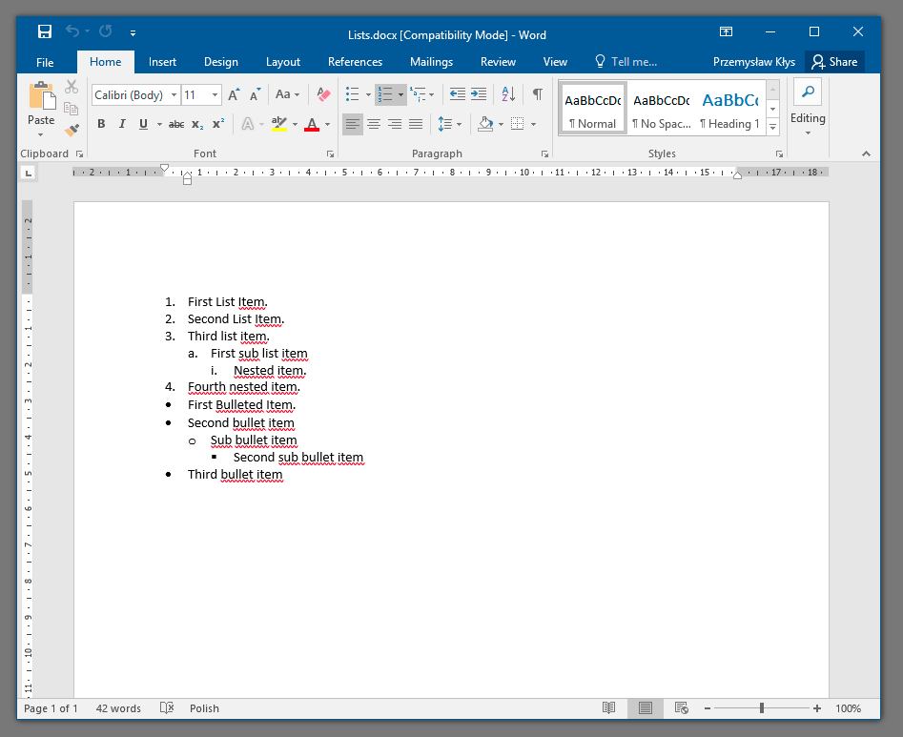
Task: Click the Share button
Action: (x=834, y=62)
